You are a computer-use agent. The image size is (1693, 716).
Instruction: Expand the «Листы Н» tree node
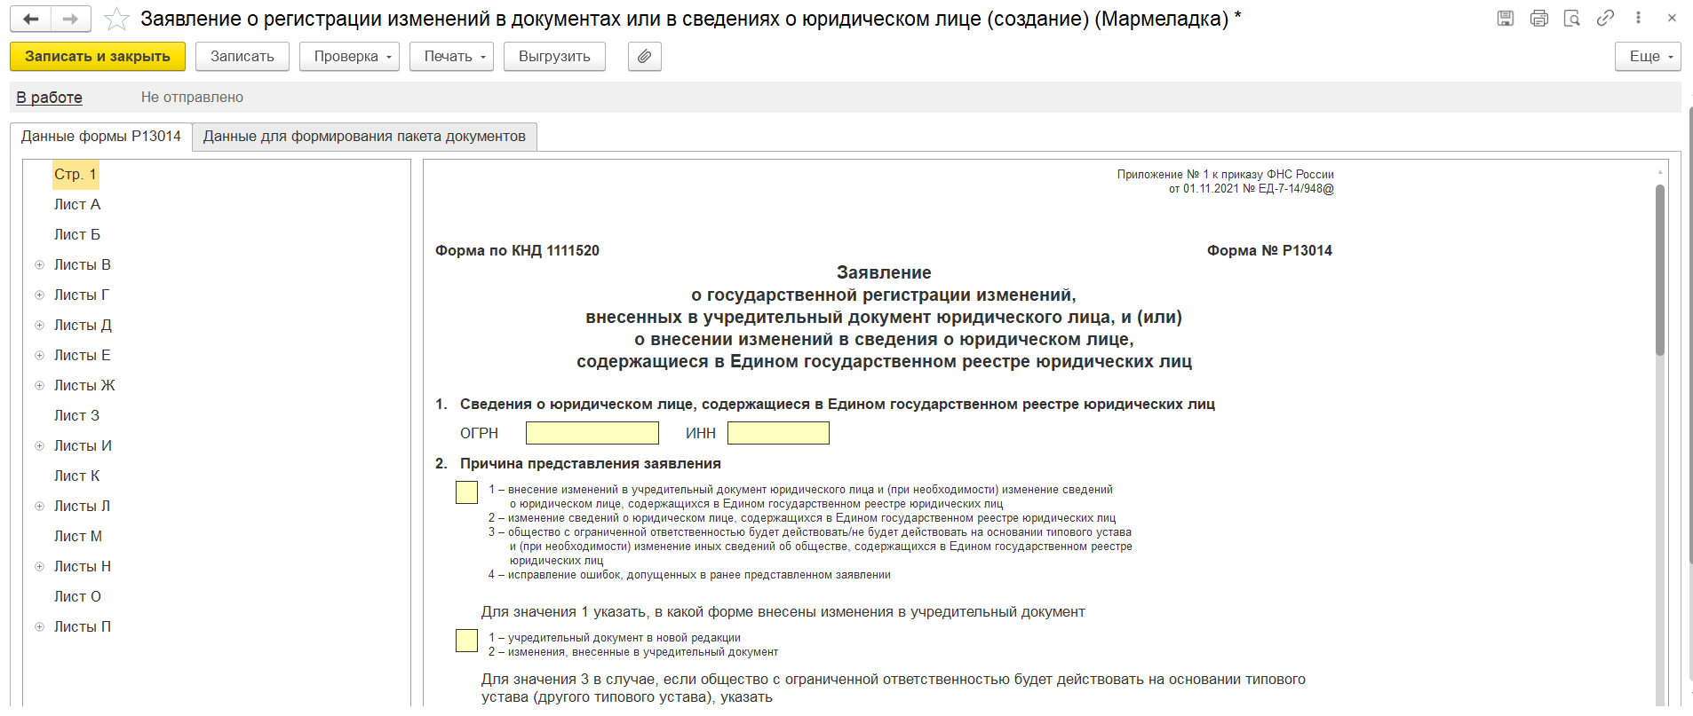point(39,567)
